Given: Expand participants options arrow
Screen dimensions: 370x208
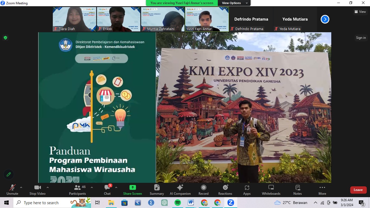Looking at the screenshot, I should pyautogui.click(x=92, y=187).
